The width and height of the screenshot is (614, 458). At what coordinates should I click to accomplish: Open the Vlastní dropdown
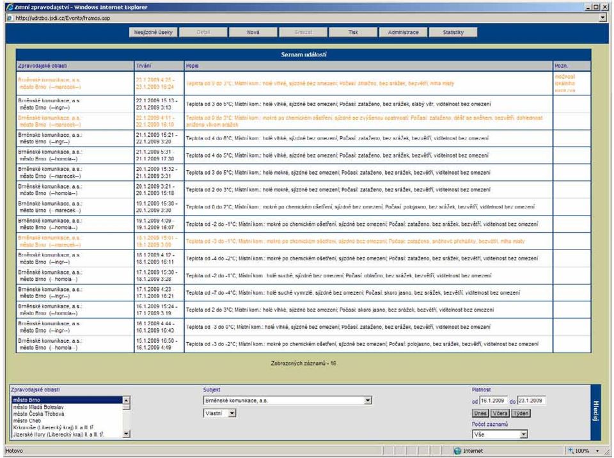point(232,413)
